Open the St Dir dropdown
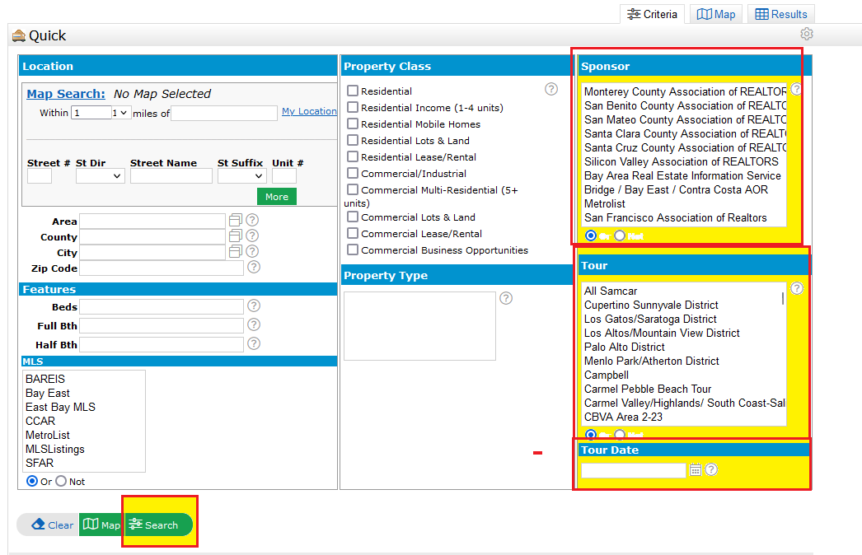862x555 pixels. coord(101,176)
